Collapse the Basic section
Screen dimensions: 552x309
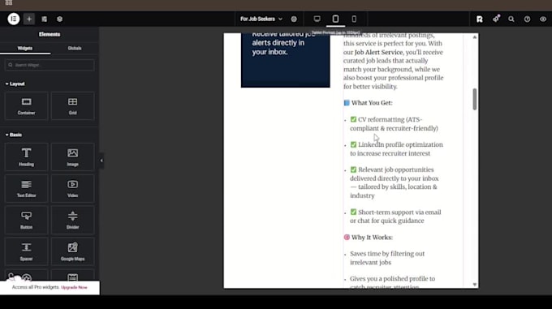(x=14, y=135)
